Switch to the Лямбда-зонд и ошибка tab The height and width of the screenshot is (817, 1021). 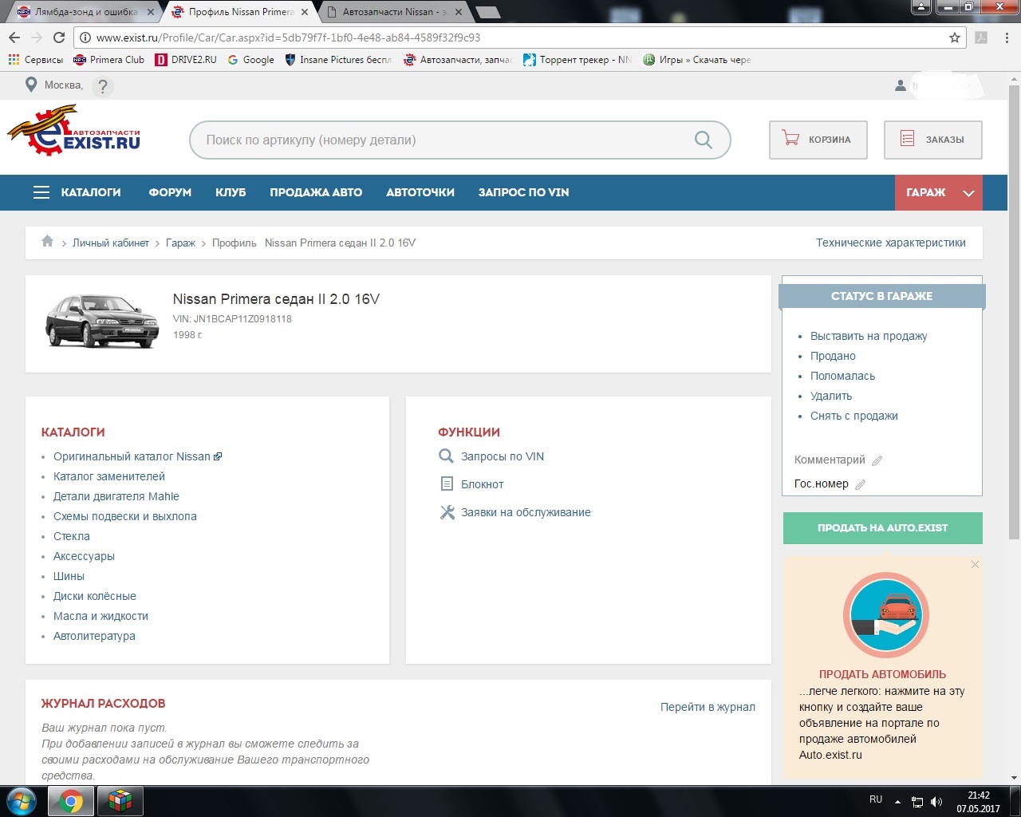coord(85,12)
